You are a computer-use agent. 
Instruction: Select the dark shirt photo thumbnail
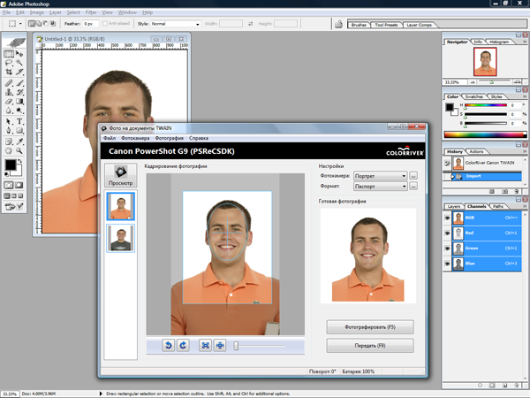tap(121, 238)
